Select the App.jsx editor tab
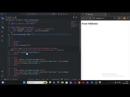The image size is (130, 97). point(11,17)
